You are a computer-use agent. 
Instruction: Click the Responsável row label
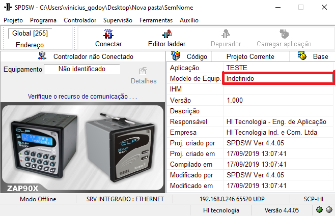(188, 121)
